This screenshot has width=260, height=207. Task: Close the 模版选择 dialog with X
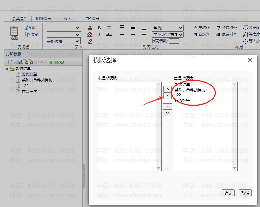(x=250, y=60)
